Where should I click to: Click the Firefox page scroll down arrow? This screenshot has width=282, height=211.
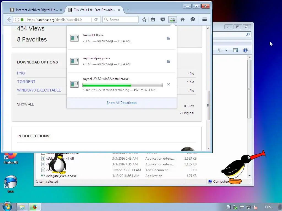click(208, 149)
